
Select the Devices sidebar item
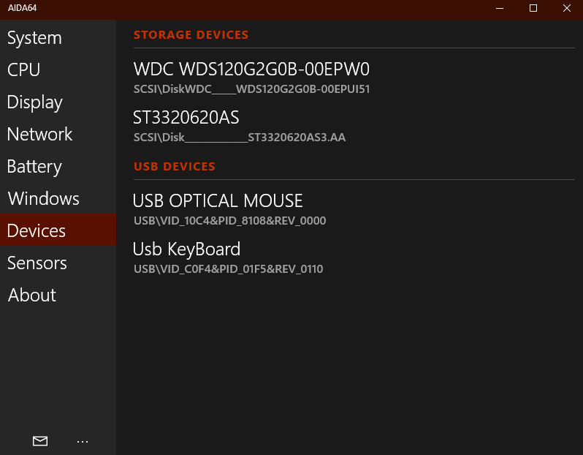58,229
